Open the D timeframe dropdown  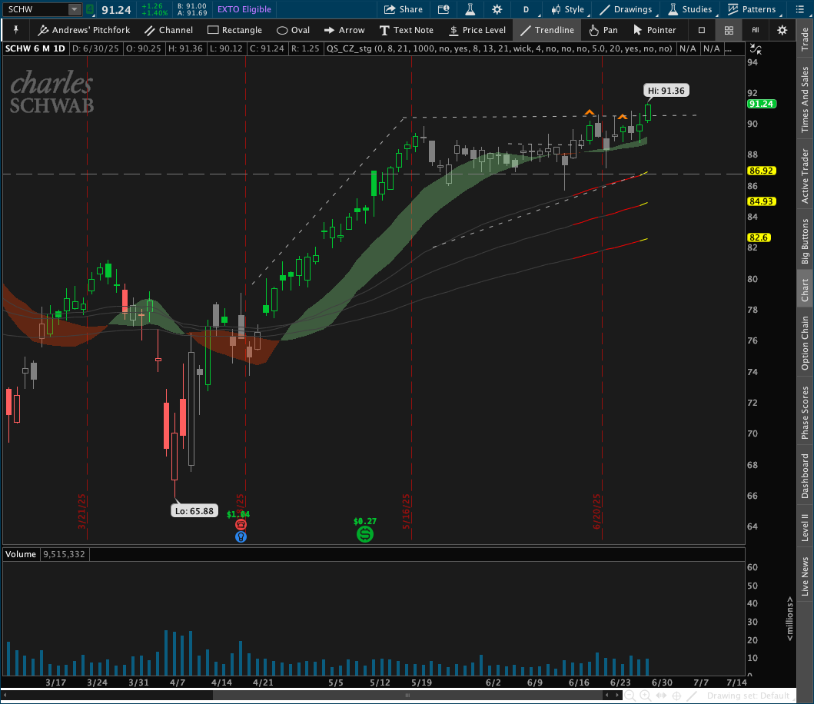[x=527, y=9]
